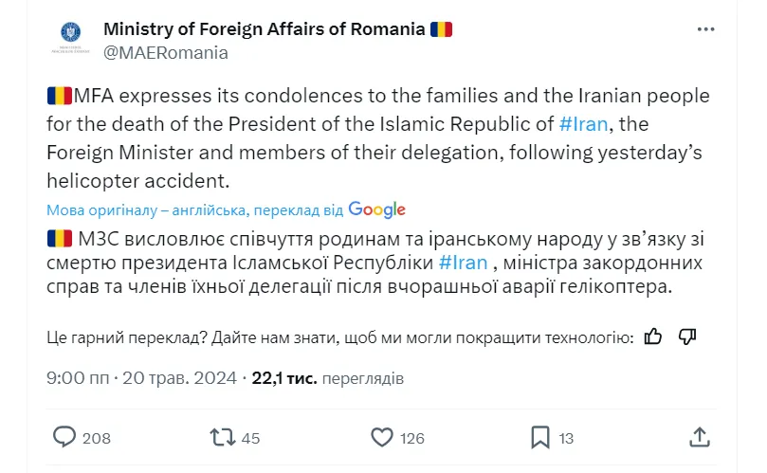Open the three-dot more options menu
Image resolution: width=767 pixels, height=473 pixels.
pos(705,29)
